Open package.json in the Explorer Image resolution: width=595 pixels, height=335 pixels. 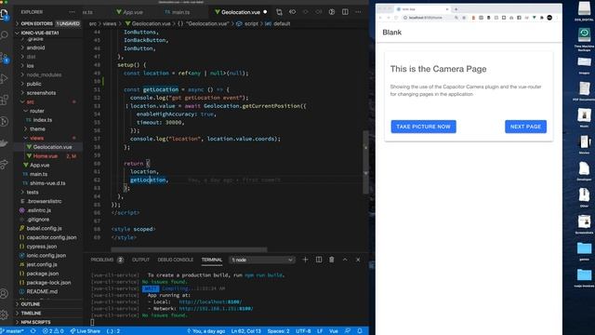coord(43,274)
